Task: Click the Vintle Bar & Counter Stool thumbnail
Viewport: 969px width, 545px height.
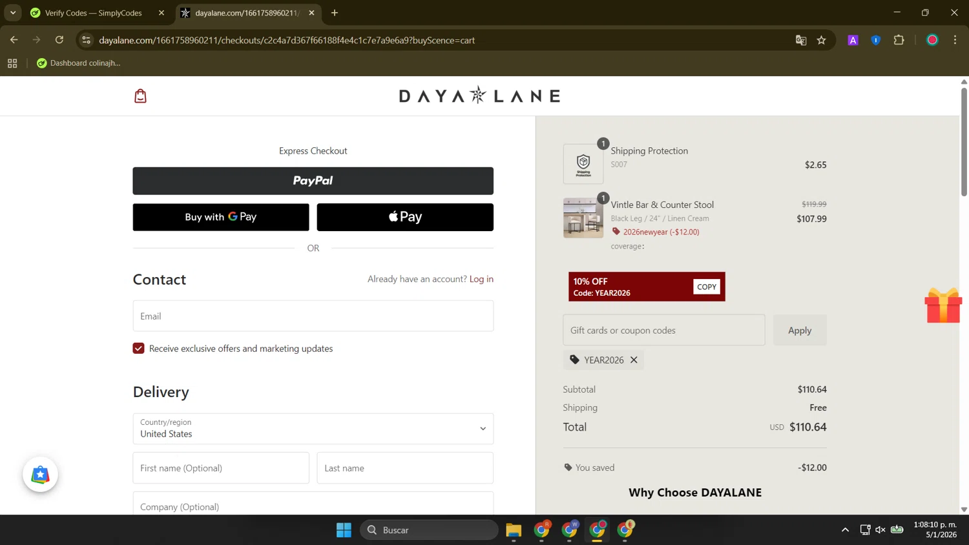Action: [583, 218]
